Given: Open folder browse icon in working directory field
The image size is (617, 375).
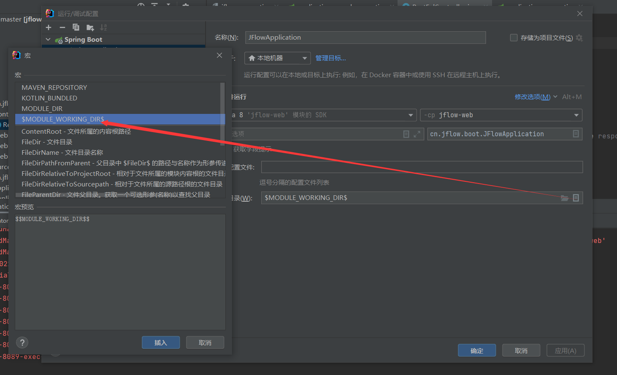Looking at the screenshot, I should (x=565, y=198).
